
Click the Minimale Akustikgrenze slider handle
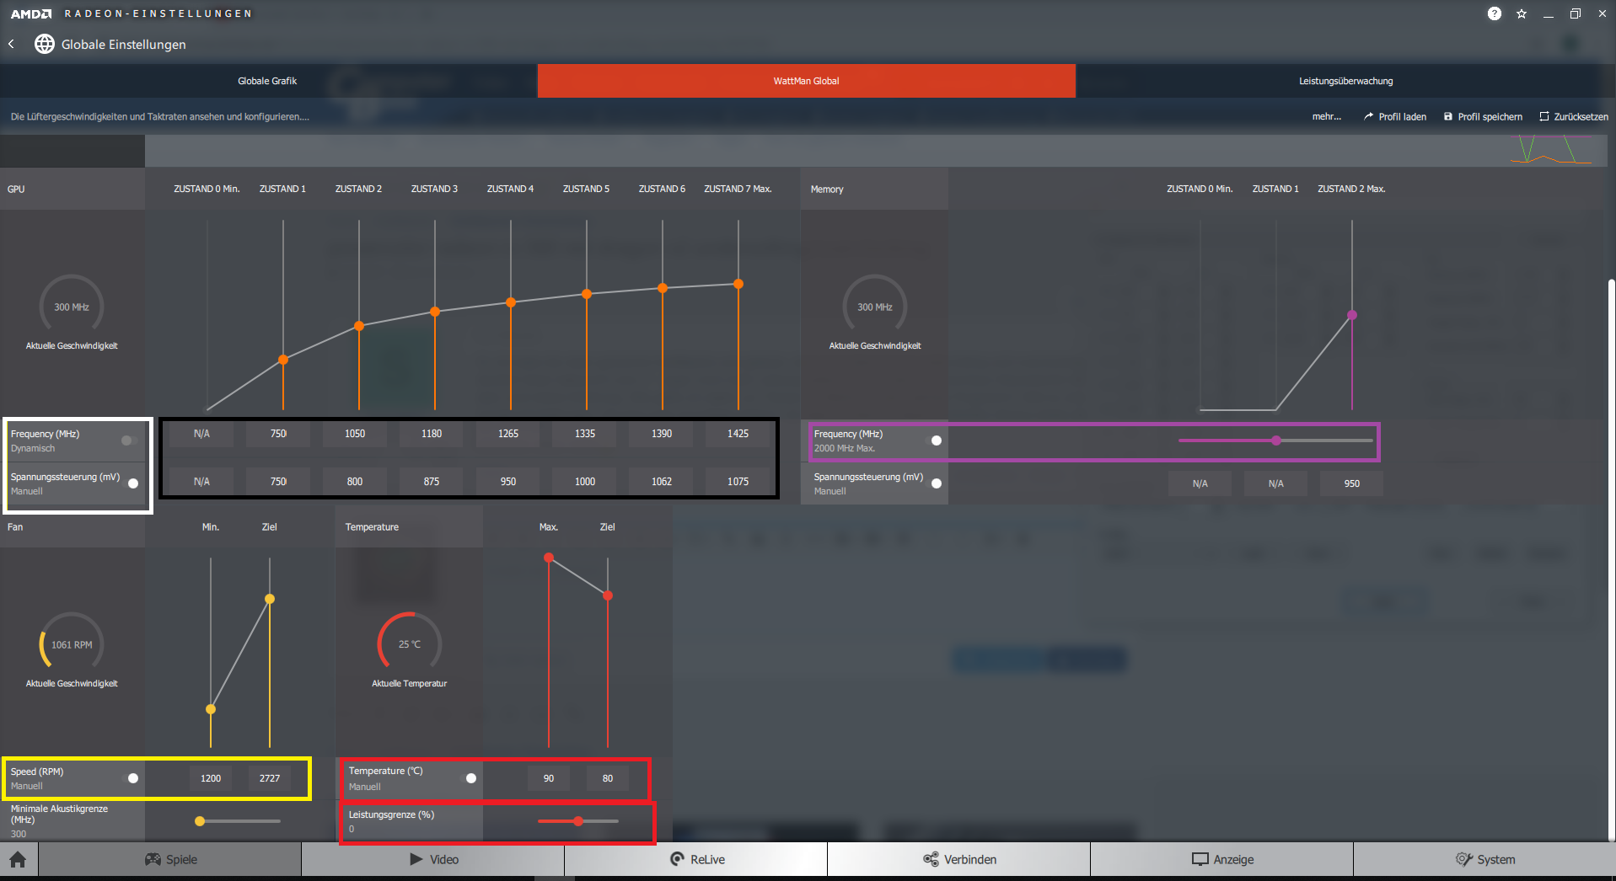[200, 821]
